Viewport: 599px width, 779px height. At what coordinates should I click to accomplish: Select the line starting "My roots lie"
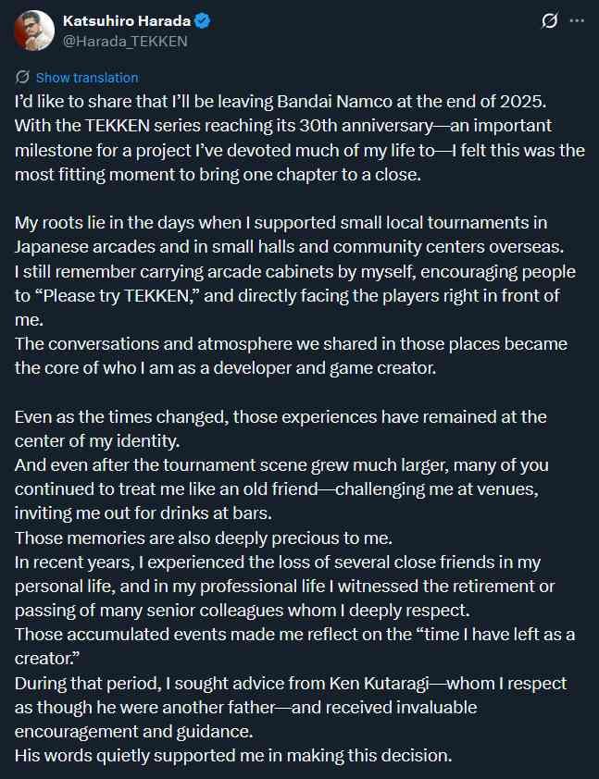pos(281,223)
